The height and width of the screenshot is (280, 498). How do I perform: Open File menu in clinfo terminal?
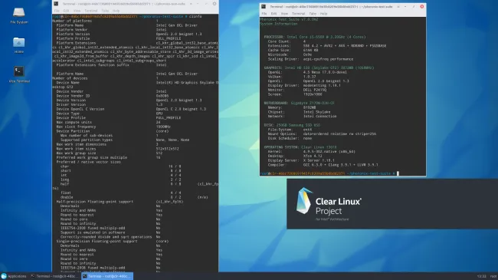coord(57,11)
